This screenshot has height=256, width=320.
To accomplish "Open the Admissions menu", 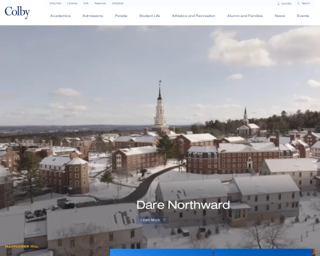I will [93, 16].
